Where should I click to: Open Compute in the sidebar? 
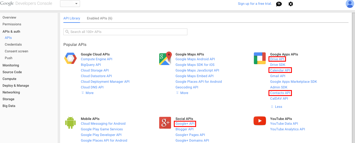[9, 79]
